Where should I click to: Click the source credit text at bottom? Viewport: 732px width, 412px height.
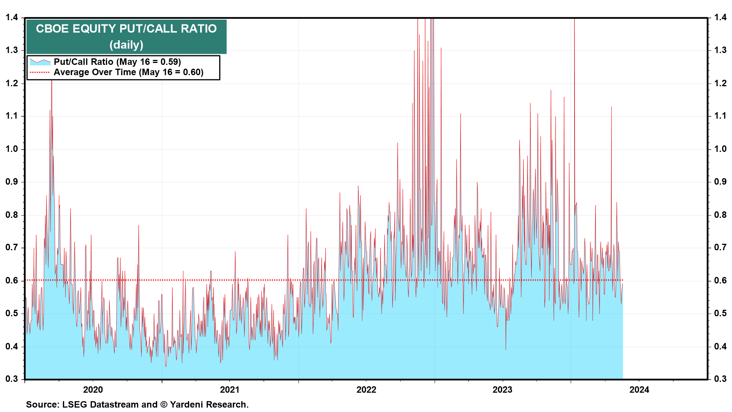coord(137,404)
